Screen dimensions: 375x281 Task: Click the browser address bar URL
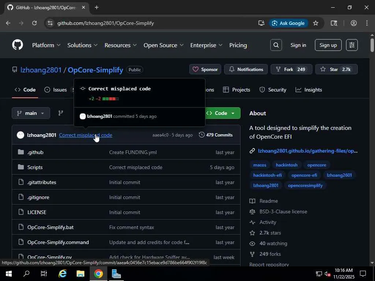(x=105, y=23)
